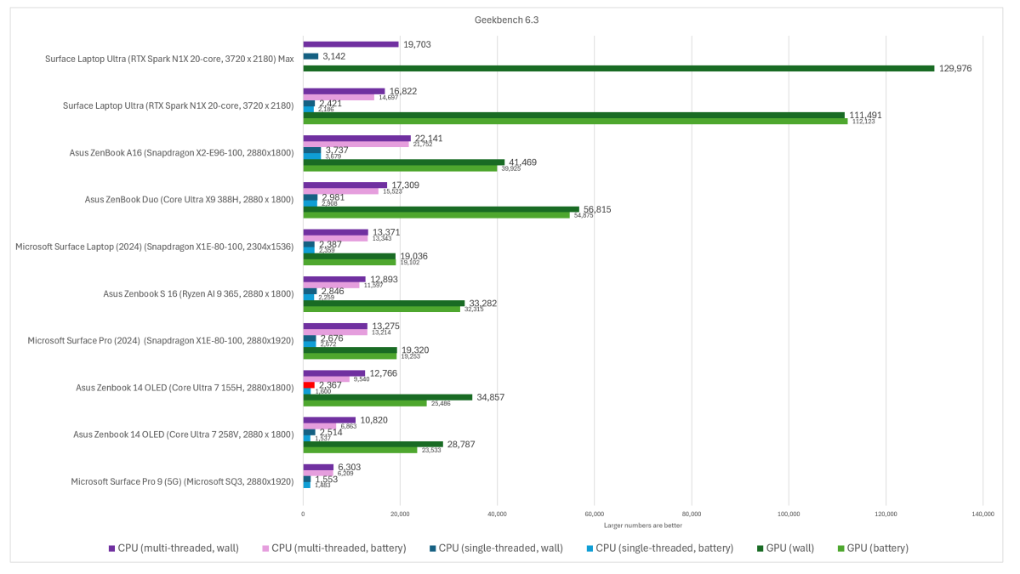Click the 120,000 x-axis tick label
Screen dimensions: 1020x574
pyautogui.click(x=886, y=514)
